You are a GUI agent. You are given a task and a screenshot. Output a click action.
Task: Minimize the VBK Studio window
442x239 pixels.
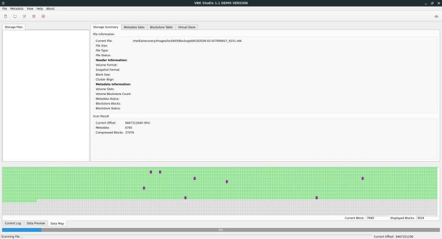pos(425,3)
